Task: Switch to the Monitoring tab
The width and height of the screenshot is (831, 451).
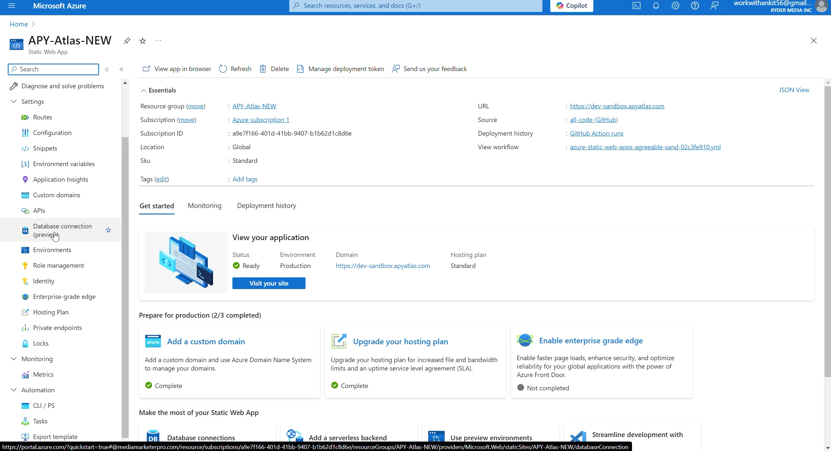Action: pyautogui.click(x=205, y=205)
